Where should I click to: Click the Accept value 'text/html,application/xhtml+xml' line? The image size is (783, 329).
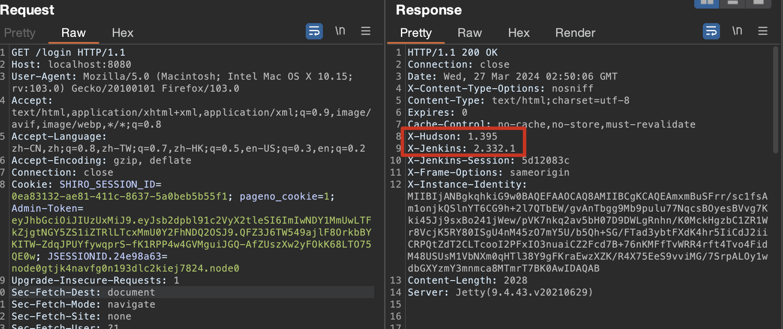click(191, 112)
